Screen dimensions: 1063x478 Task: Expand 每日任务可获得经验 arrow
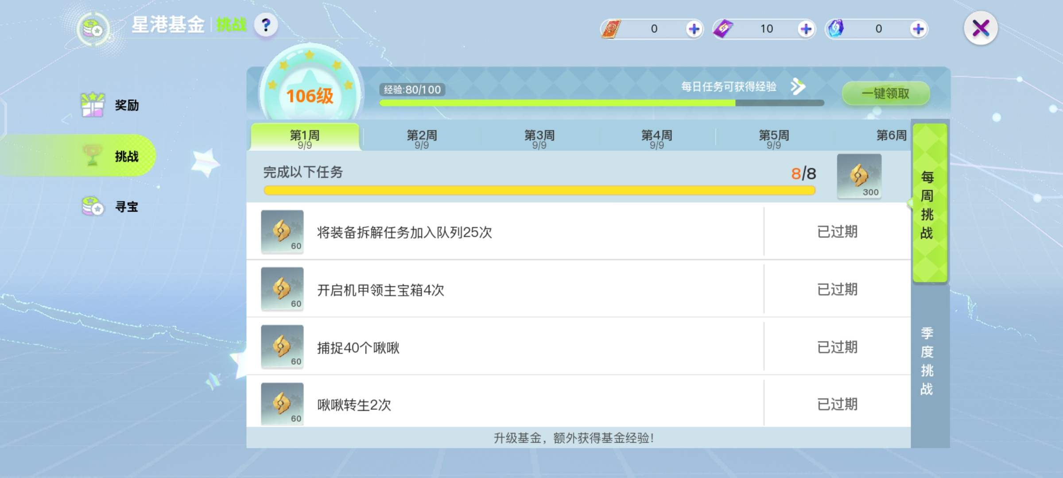pos(798,86)
